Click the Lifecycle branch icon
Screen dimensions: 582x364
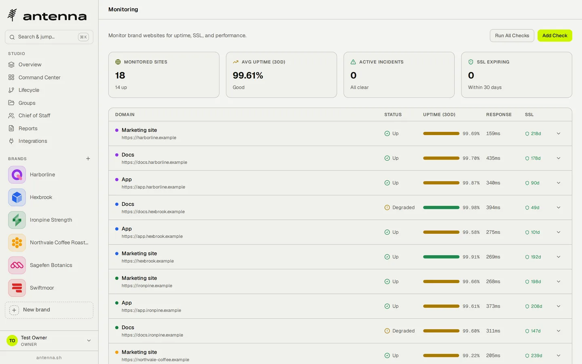(11, 90)
